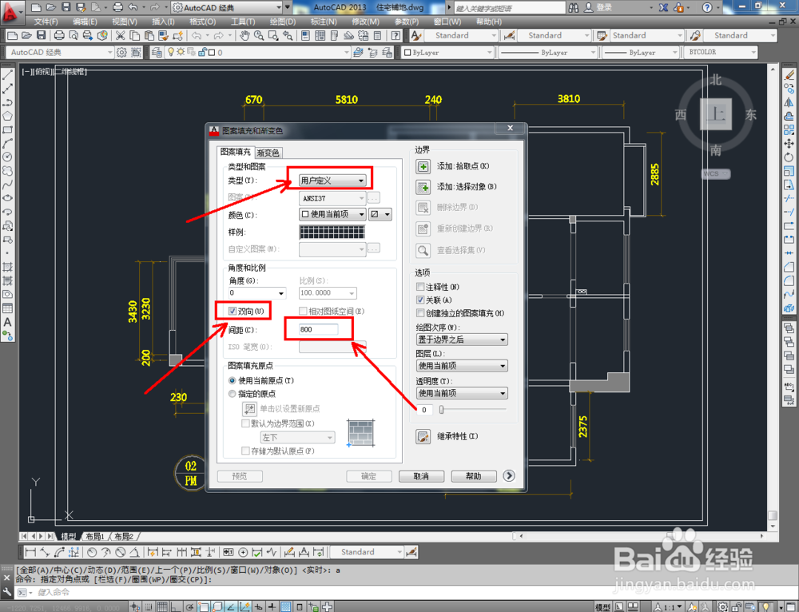This screenshot has height=612, width=799.
Task: Select the Move modify tool
Action: pos(789,144)
